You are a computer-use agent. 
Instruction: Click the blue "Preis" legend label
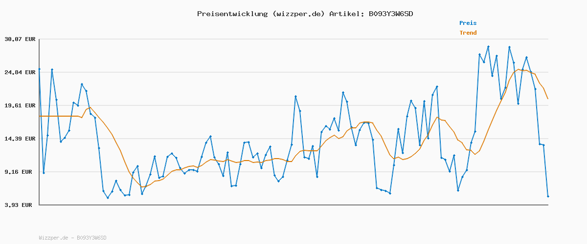click(468, 23)
